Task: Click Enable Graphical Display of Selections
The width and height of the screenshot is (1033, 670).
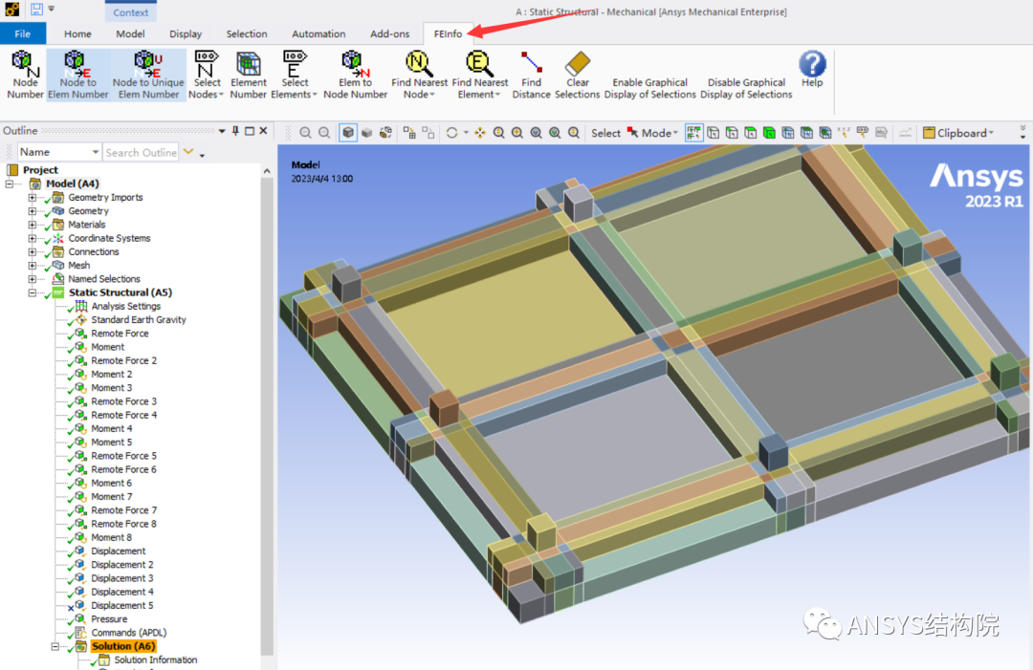Action: [649, 88]
